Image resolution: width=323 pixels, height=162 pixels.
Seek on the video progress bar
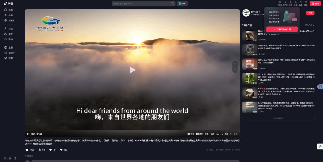pyautogui.click(x=132, y=131)
